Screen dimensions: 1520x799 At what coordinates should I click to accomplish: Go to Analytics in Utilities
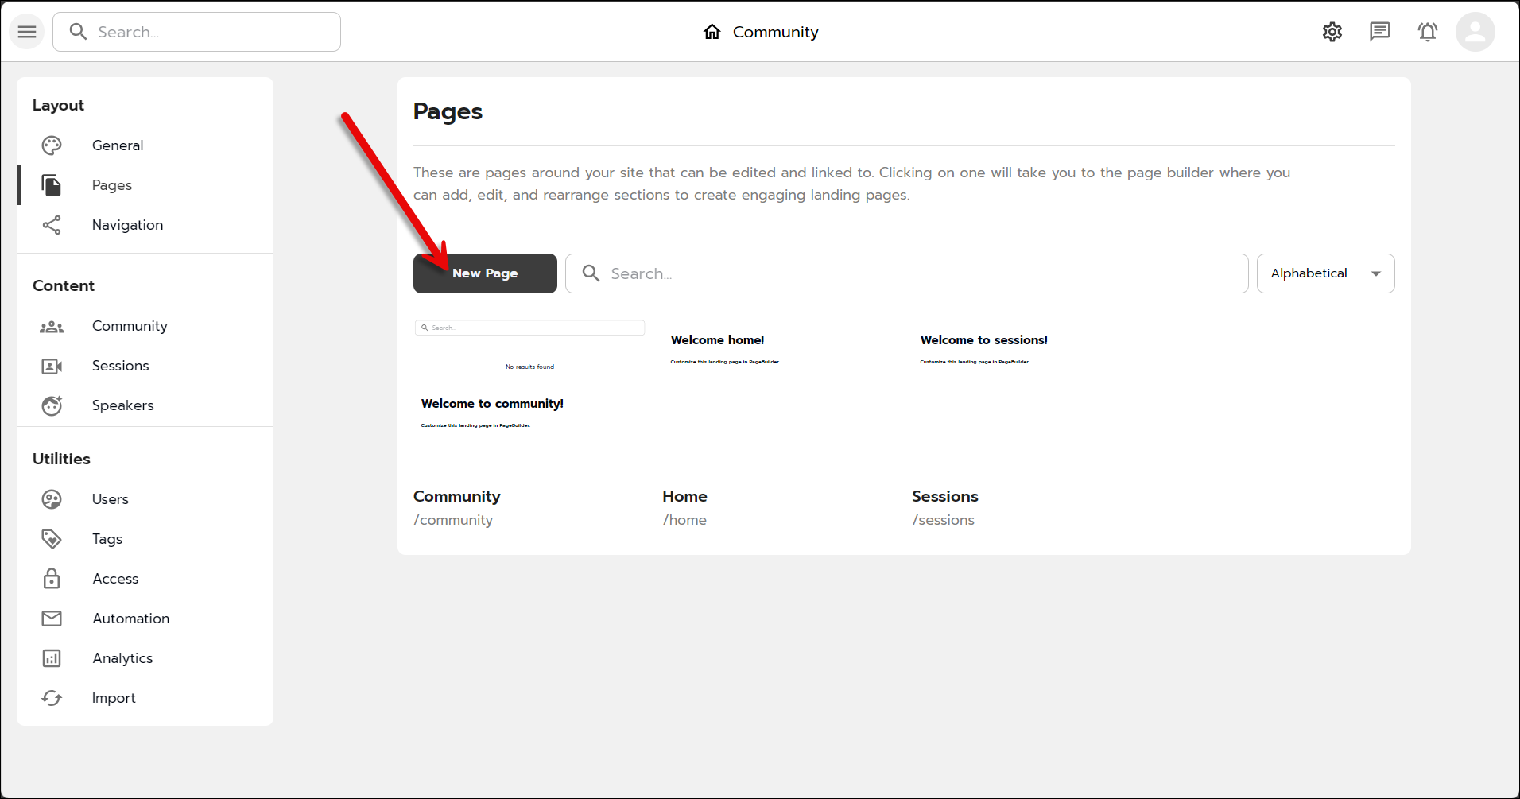click(x=122, y=658)
